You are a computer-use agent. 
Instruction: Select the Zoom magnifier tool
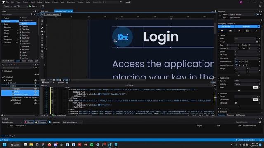click(x=42, y=25)
